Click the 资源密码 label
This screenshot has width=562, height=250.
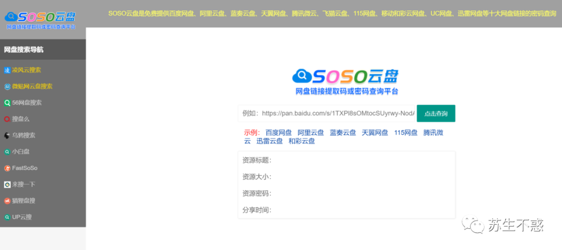pyautogui.click(x=257, y=193)
